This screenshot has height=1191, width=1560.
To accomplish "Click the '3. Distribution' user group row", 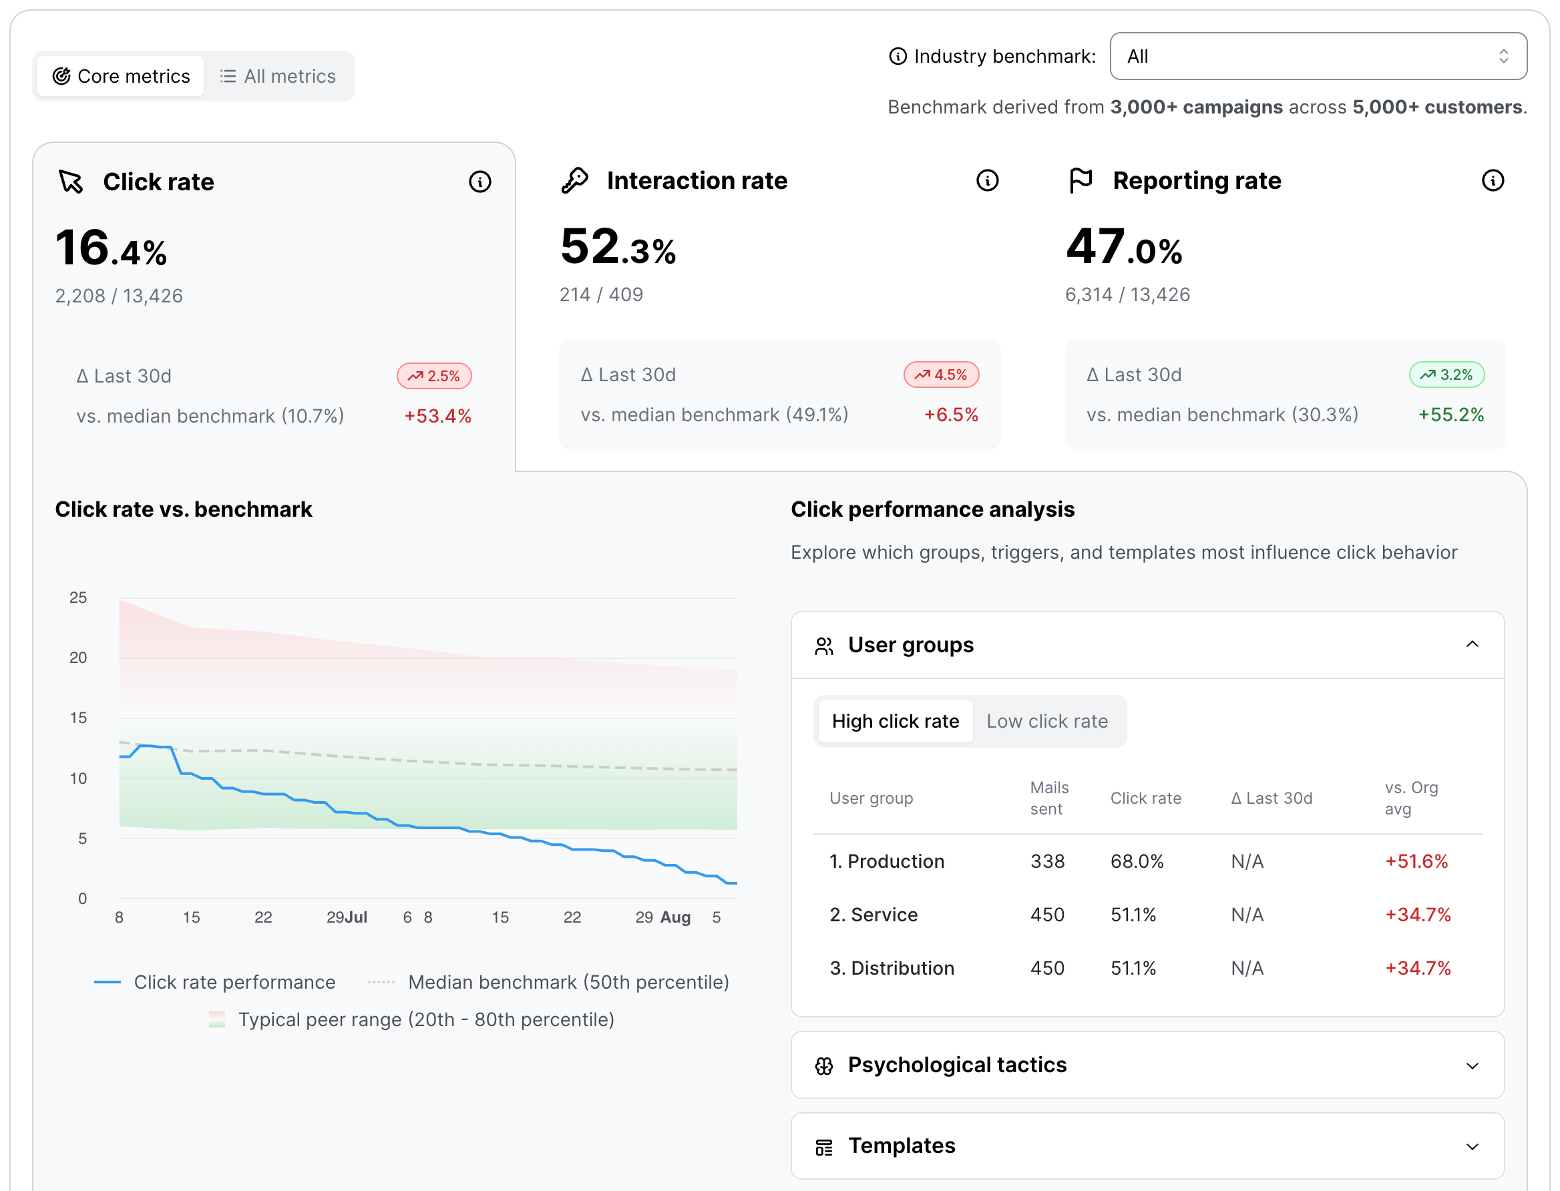I will [1147, 968].
